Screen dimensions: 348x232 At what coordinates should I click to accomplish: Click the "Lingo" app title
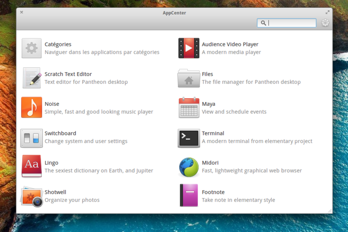51,163
